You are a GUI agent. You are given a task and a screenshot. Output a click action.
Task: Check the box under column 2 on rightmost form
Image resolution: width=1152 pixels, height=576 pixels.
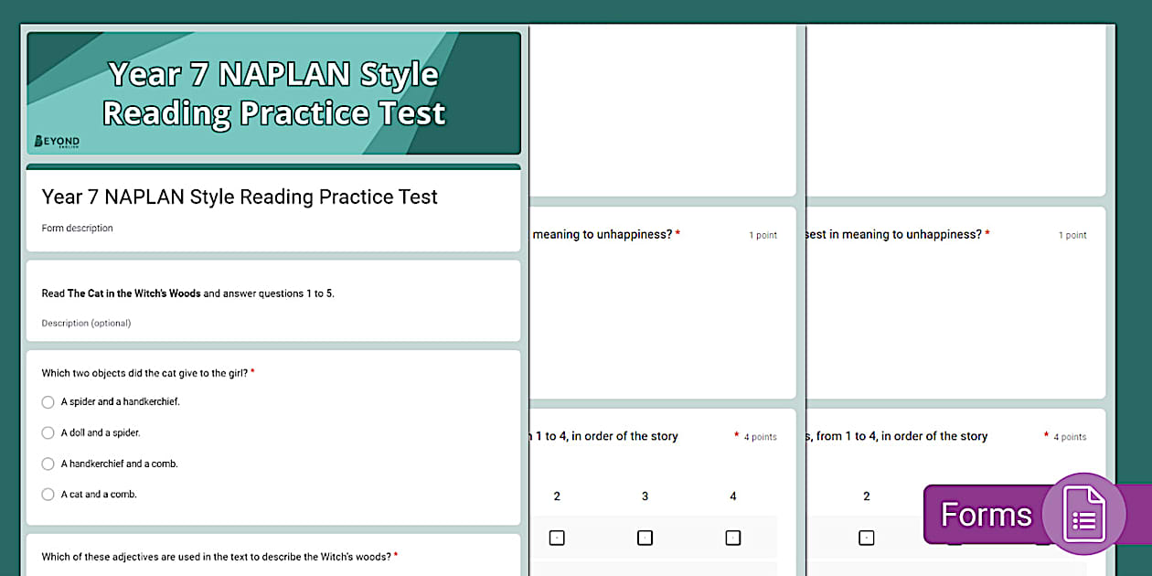(x=866, y=538)
